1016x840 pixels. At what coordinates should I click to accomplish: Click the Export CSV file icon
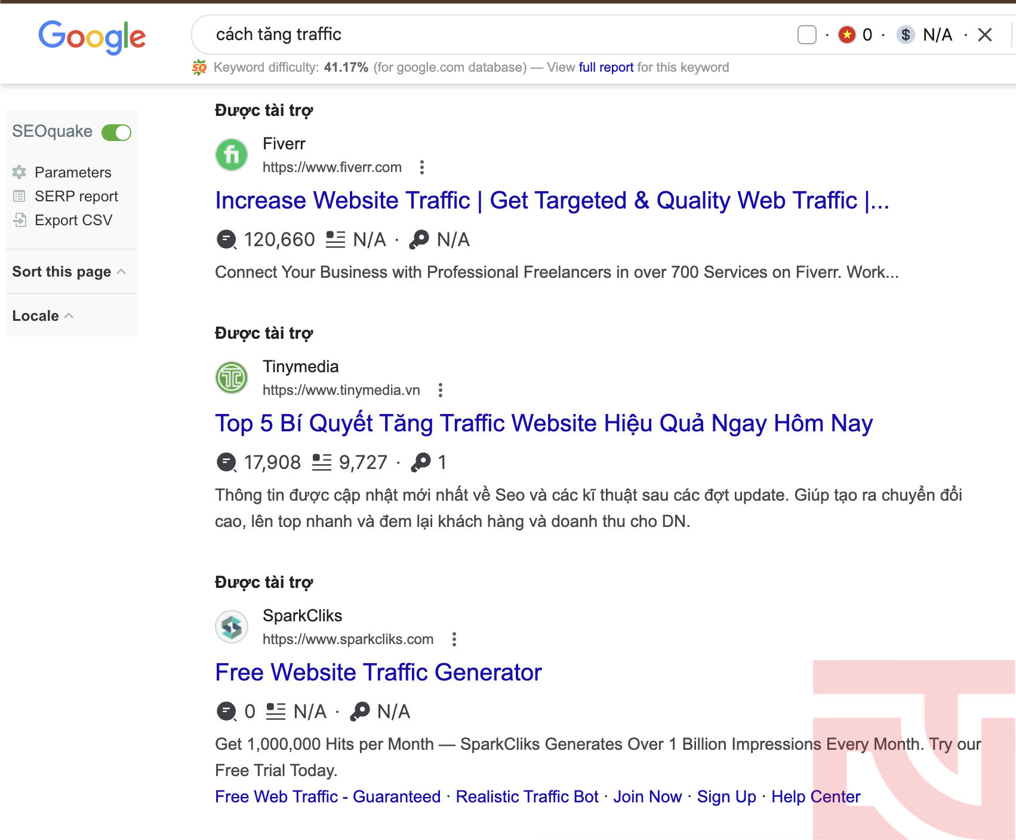(x=20, y=220)
